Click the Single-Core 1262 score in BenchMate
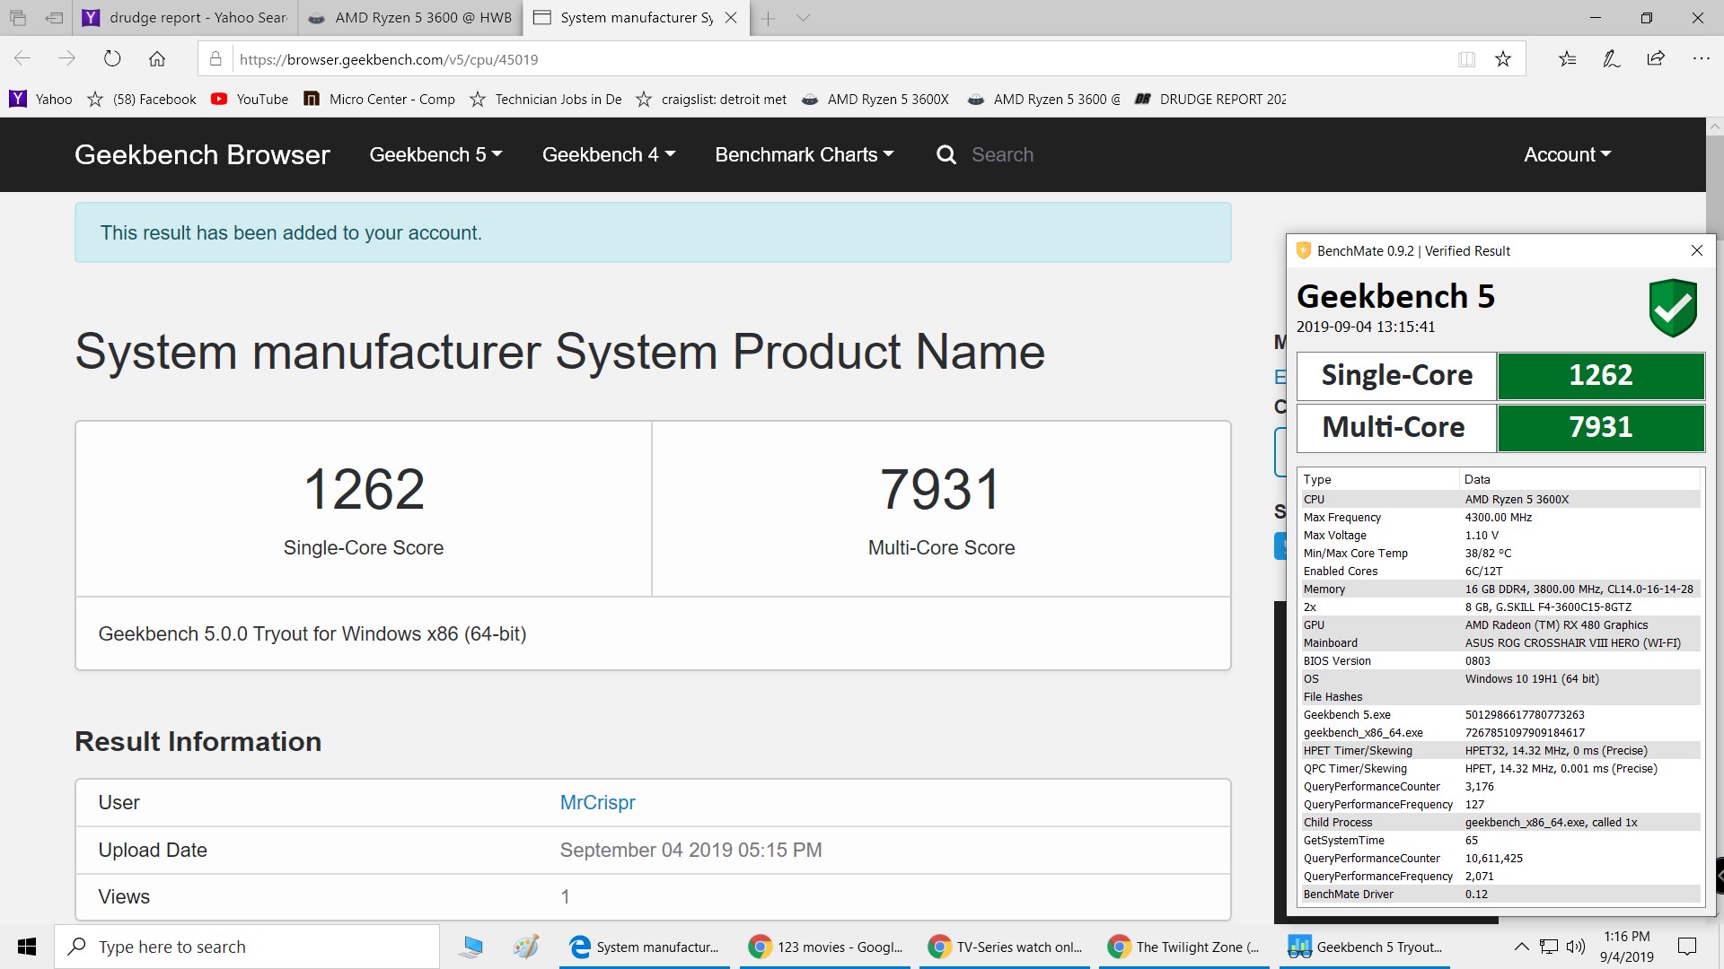This screenshot has height=969, width=1724. click(x=1601, y=375)
